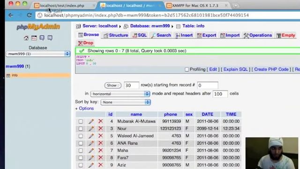Click the Show button
The image size is (300, 169).
pos(112,85)
